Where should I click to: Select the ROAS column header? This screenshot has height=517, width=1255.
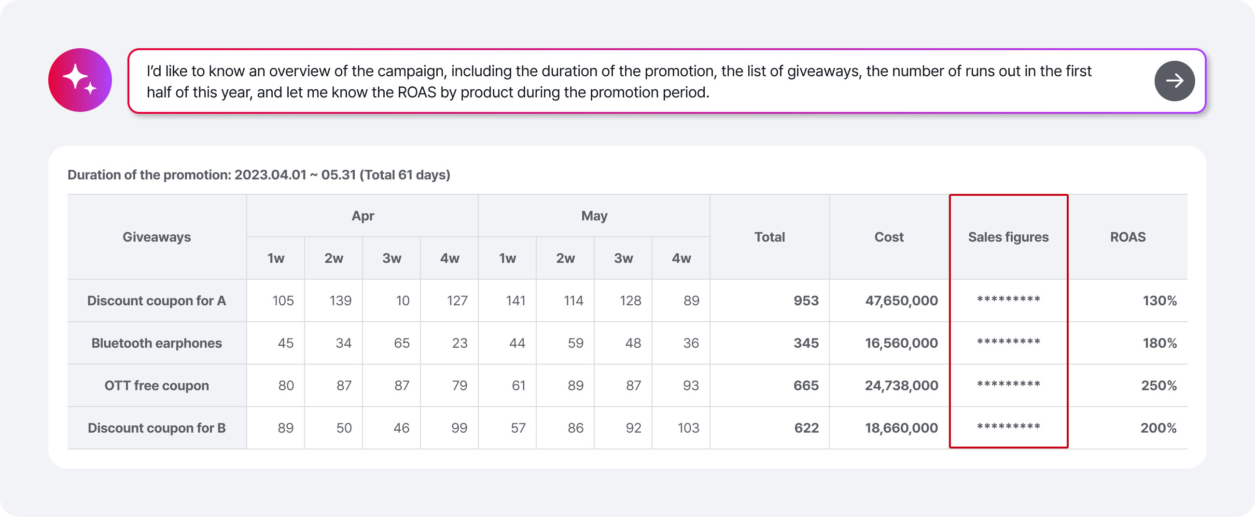(1128, 237)
